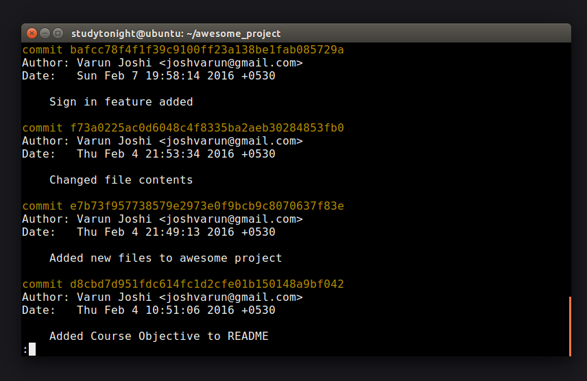Click the "Changed file contents" commit message

tap(121, 180)
